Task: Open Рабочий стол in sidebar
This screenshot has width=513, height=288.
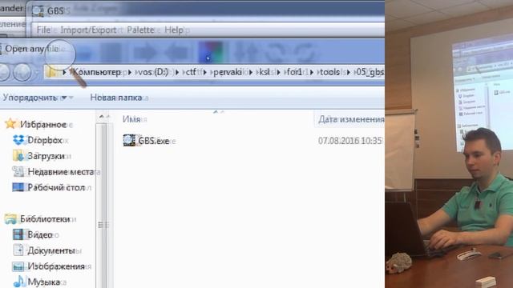Action: click(x=56, y=187)
